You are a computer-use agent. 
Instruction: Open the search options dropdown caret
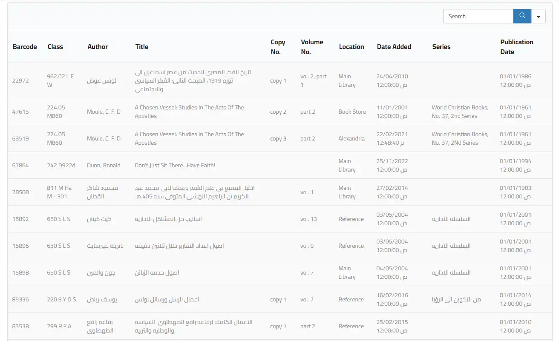coord(539,17)
